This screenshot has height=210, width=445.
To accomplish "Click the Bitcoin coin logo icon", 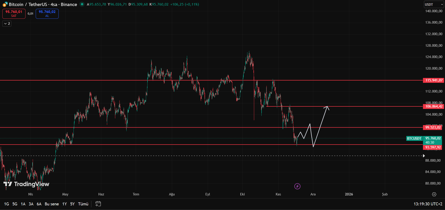I will click(4, 4).
